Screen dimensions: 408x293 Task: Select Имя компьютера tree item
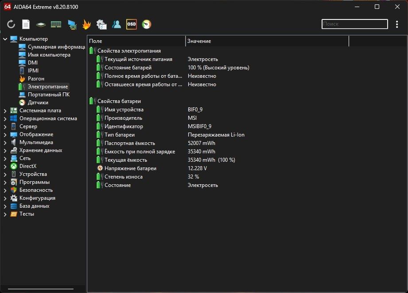[x=49, y=55]
